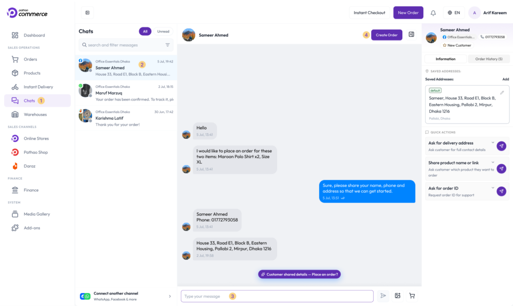The height and width of the screenshot is (306, 513).
Task: Click the notification bell icon
Action: tap(433, 12)
